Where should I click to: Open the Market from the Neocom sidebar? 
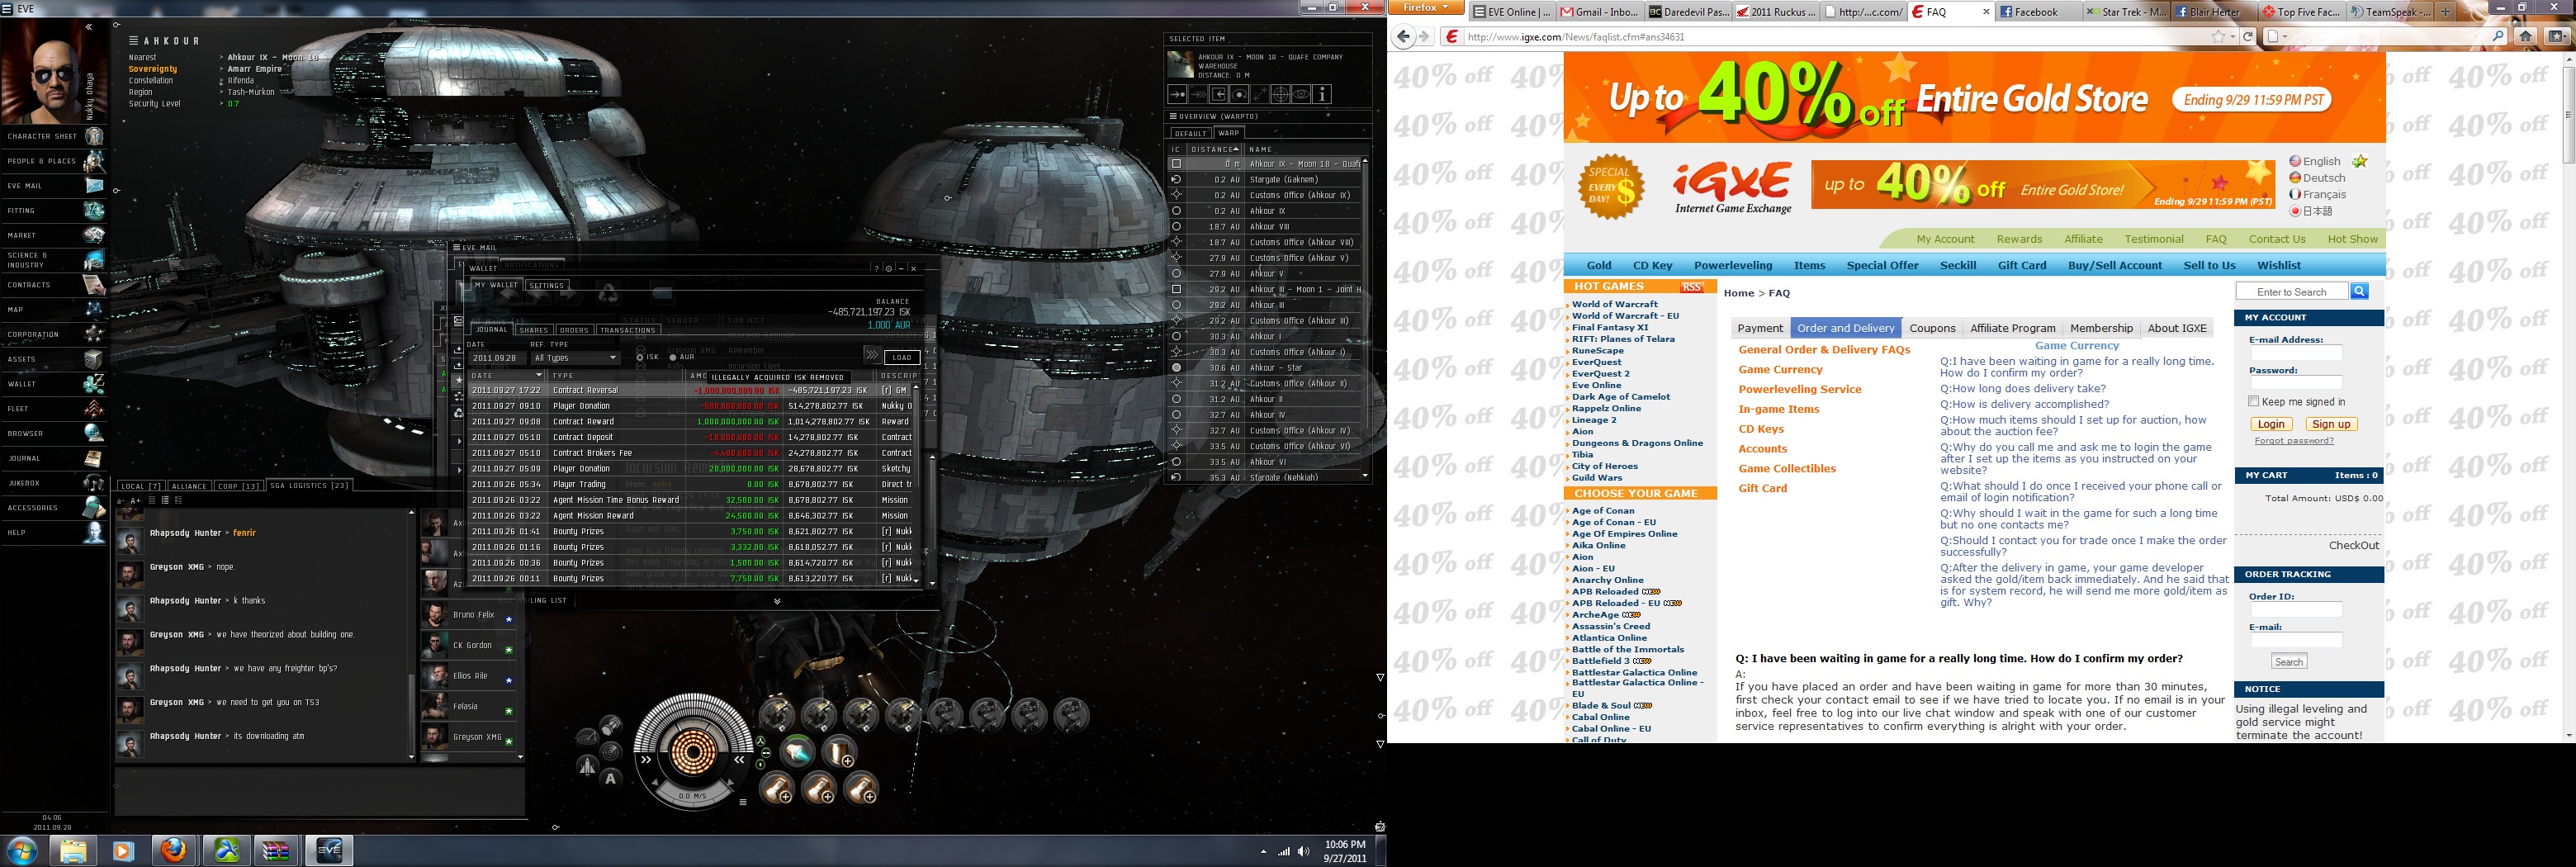[54, 235]
